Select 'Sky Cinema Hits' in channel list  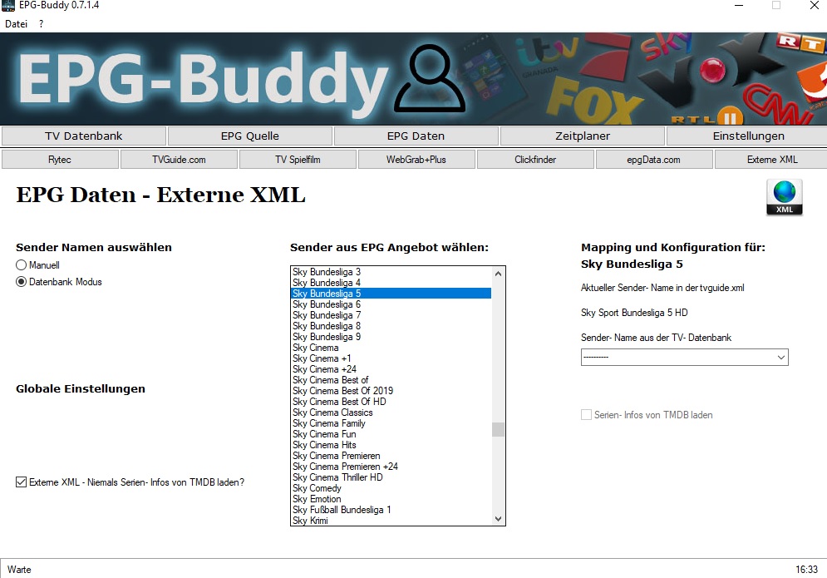tap(391, 445)
